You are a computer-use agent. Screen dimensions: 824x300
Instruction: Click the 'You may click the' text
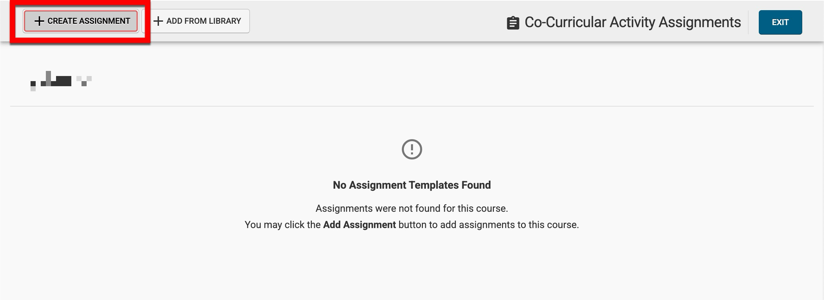click(x=283, y=225)
